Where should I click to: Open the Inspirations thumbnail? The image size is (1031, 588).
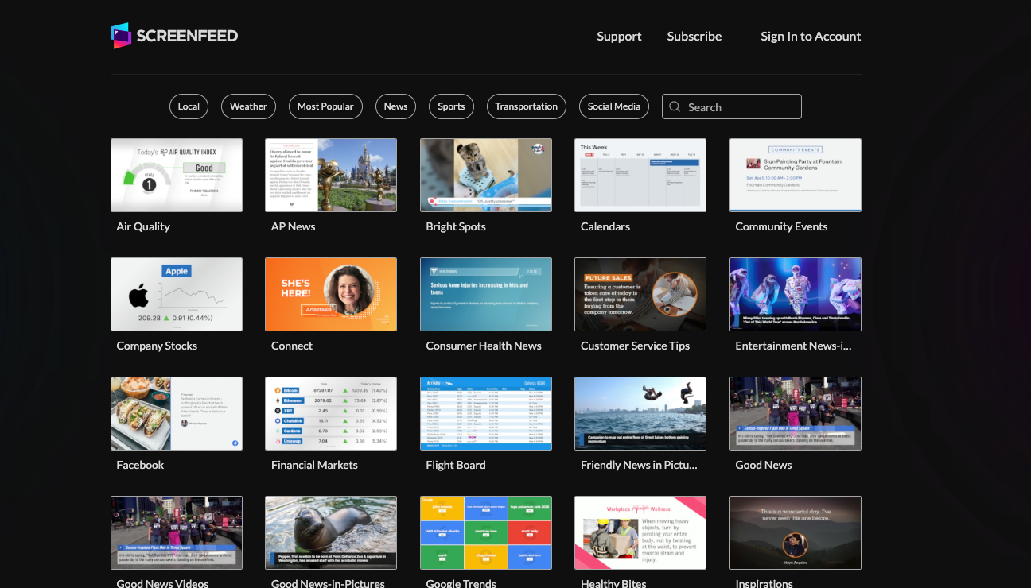tap(796, 532)
